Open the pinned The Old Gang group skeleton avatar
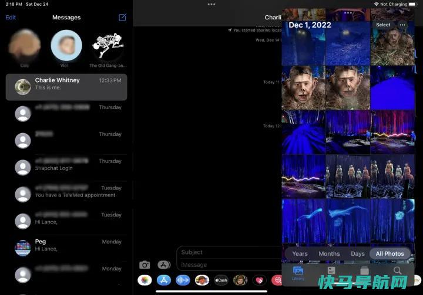Image resolution: width=423 pixels, height=295 pixels. 108,45
